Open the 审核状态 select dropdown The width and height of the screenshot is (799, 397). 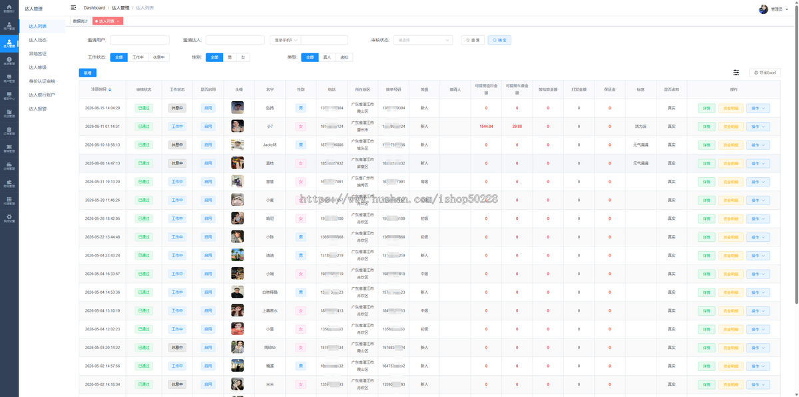[x=423, y=40]
